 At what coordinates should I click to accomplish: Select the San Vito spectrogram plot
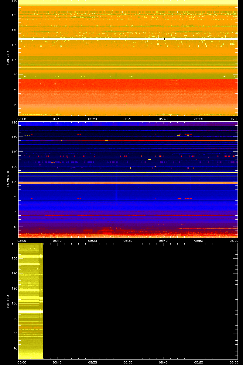point(128,58)
